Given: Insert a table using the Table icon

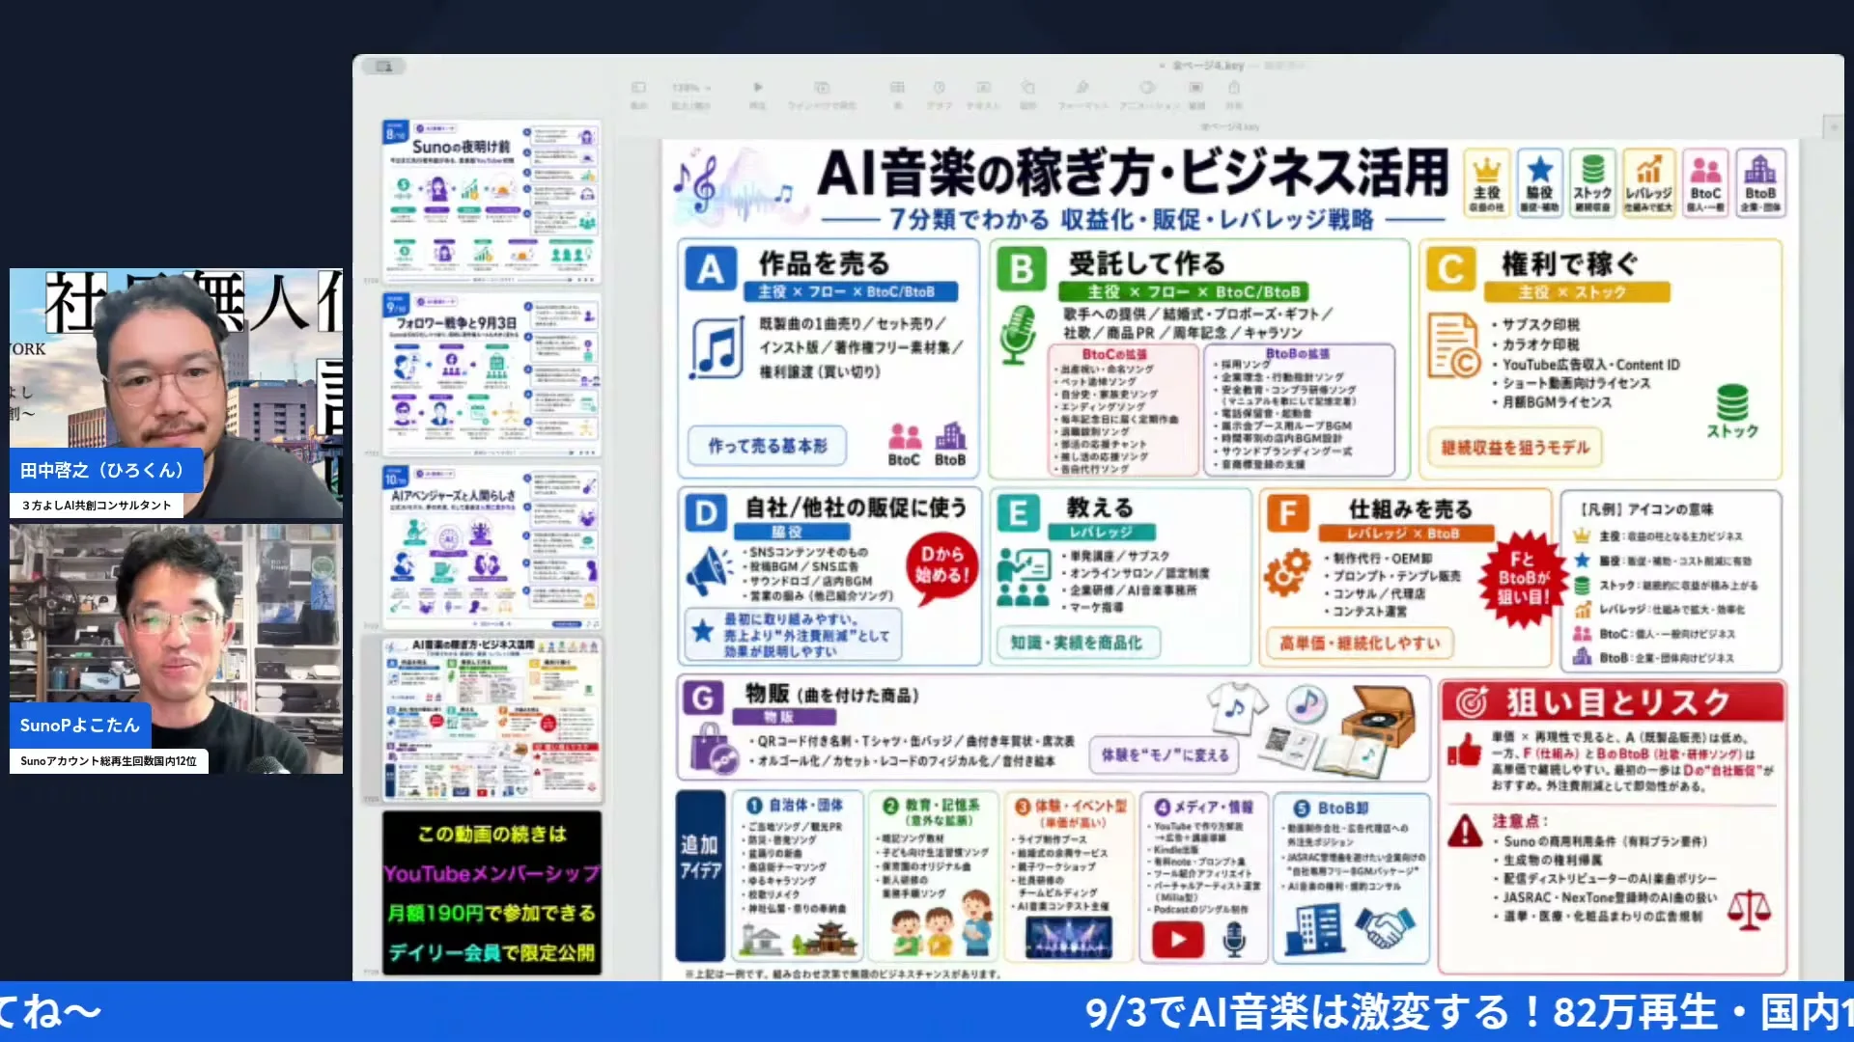Looking at the screenshot, I should coord(897,88).
